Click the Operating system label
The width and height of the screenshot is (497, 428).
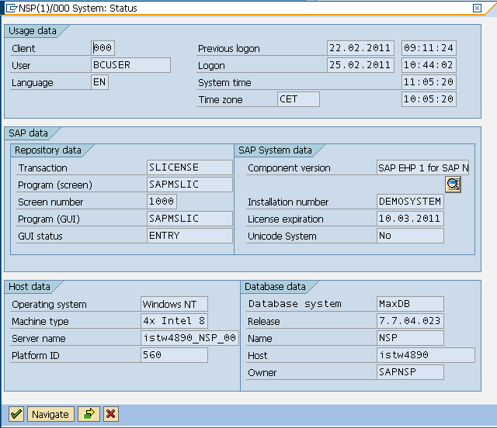(49, 305)
